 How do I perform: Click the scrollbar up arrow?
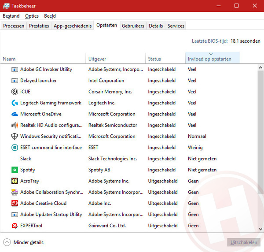260,67
